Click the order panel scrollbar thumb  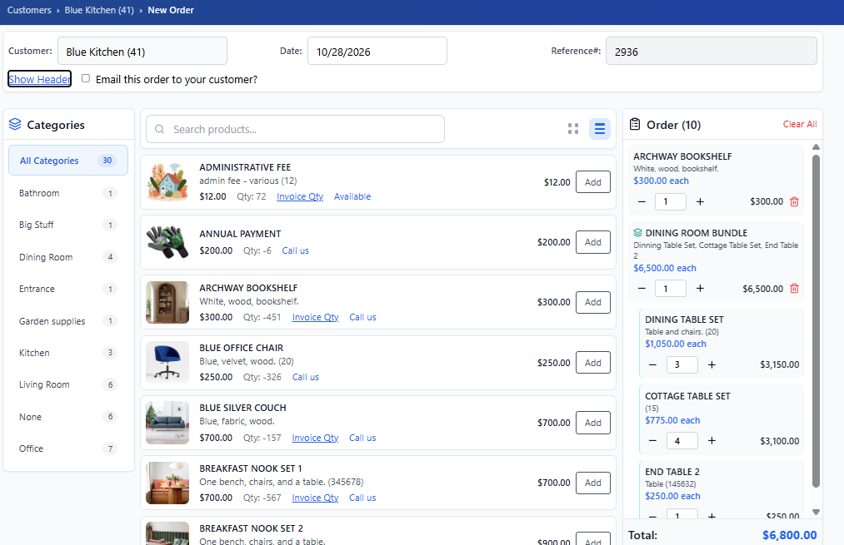[816, 321]
